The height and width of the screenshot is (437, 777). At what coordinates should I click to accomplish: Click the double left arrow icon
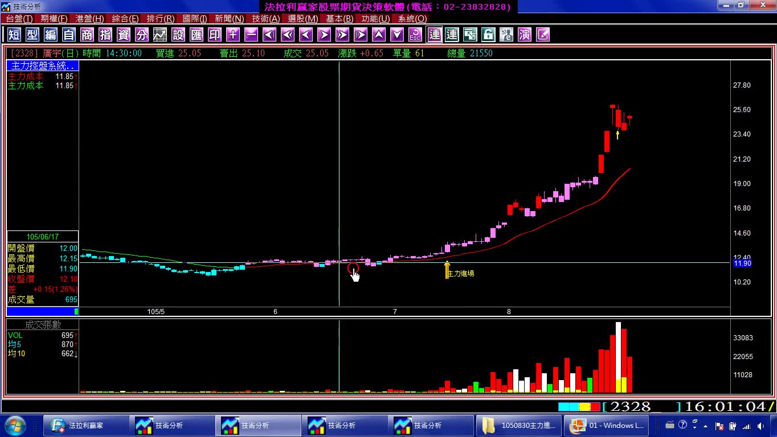(x=288, y=35)
